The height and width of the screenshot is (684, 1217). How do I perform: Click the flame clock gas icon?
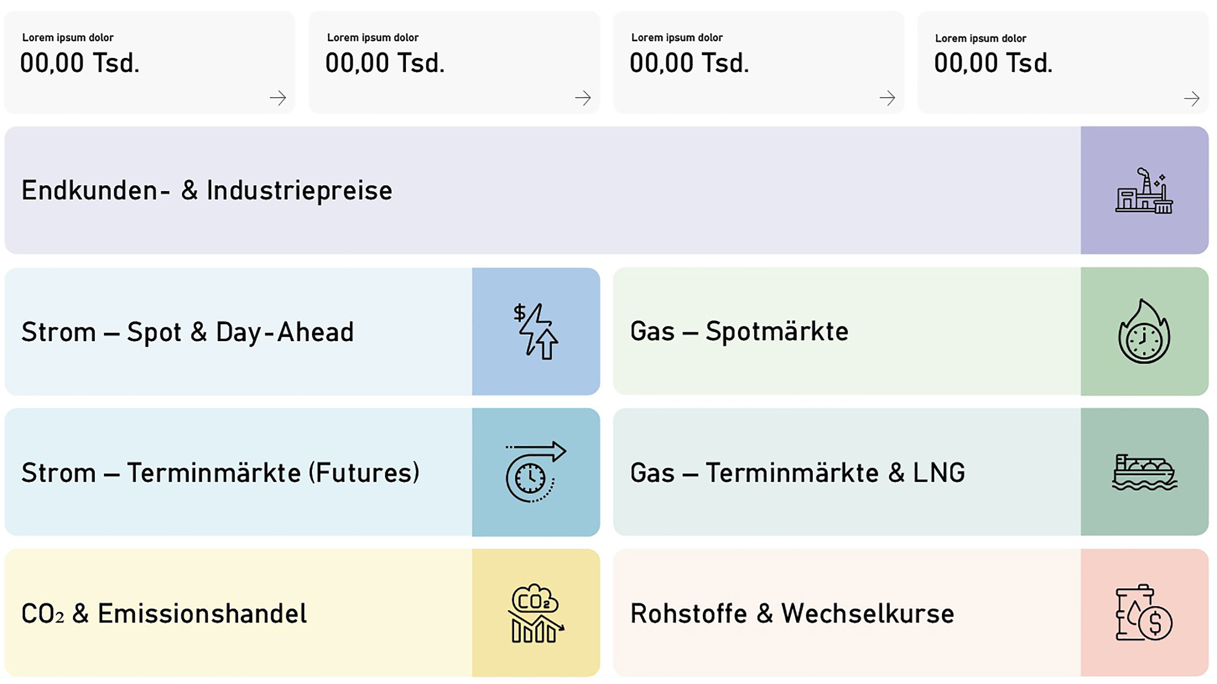pos(1144,331)
